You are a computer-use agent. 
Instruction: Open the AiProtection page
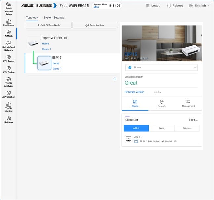[x=9, y=94]
